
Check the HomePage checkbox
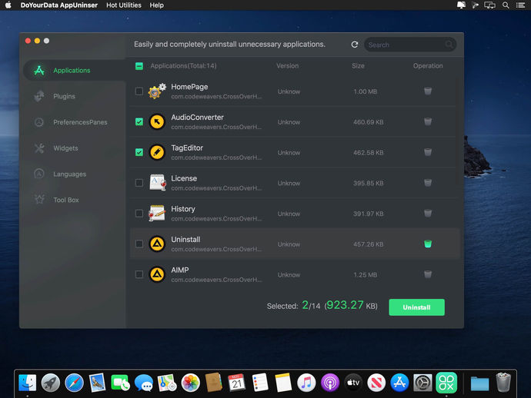139,91
